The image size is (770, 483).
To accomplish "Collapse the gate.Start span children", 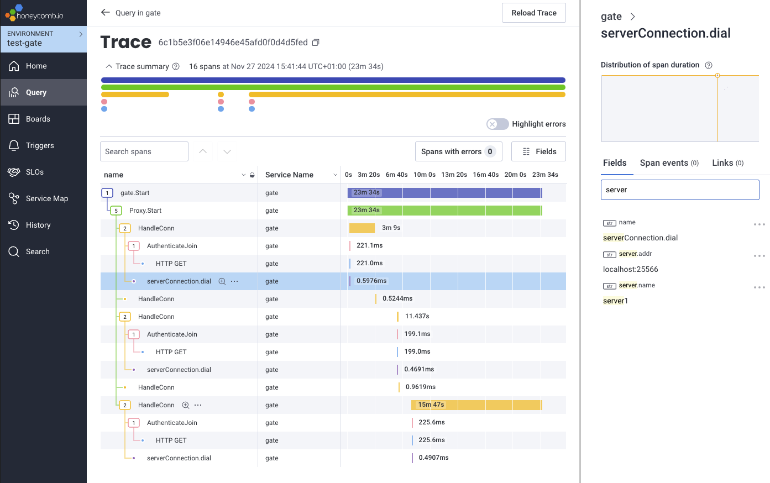I will [x=107, y=193].
